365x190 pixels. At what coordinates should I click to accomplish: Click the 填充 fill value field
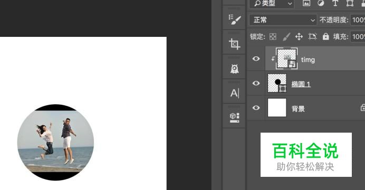[358, 37]
